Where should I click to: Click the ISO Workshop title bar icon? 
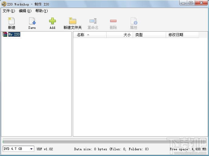[4, 4]
